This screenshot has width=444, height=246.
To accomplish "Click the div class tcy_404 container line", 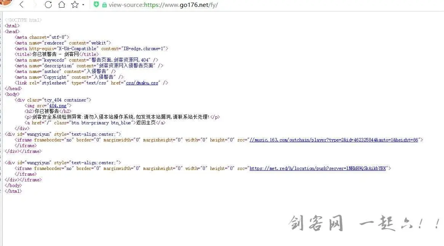I will pyautogui.click(x=53, y=100).
